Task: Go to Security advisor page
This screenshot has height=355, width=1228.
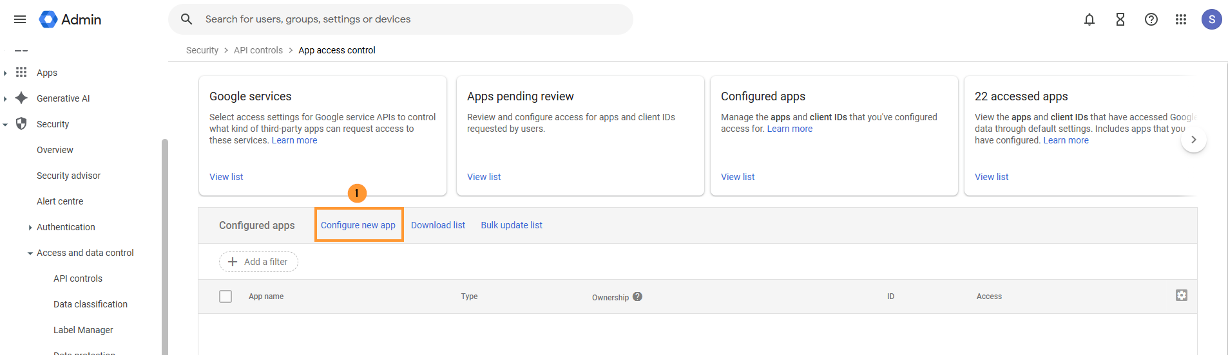Action: (68, 176)
